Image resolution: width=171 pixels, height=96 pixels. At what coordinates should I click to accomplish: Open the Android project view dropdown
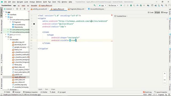(9, 9)
